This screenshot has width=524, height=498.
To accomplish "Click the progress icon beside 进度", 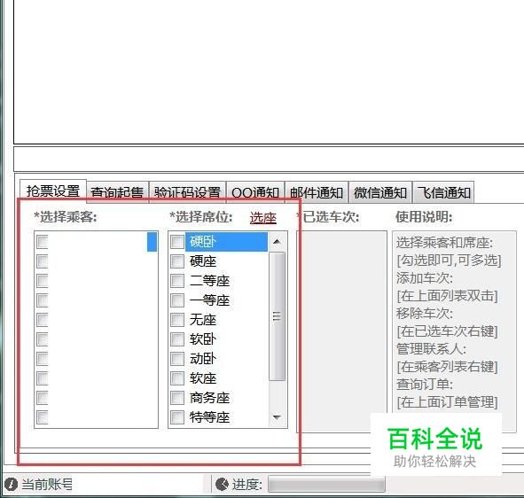I will (222, 485).
